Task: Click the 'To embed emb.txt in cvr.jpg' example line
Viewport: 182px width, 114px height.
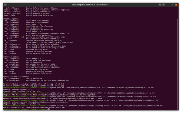Action: coord(34,84)
